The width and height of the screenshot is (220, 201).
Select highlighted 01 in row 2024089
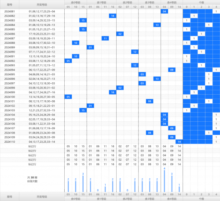coord(90,47)
